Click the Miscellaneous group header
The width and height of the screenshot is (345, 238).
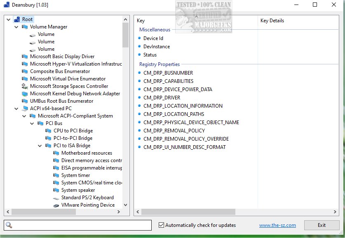click(155, 30)
